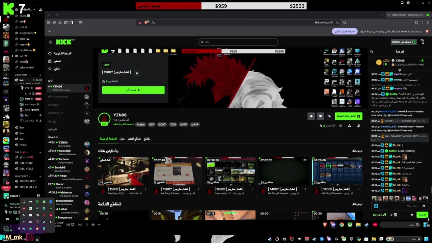Open the chat settings gear icon
This screenshot has height=243, width=432.
pos(412,215)
